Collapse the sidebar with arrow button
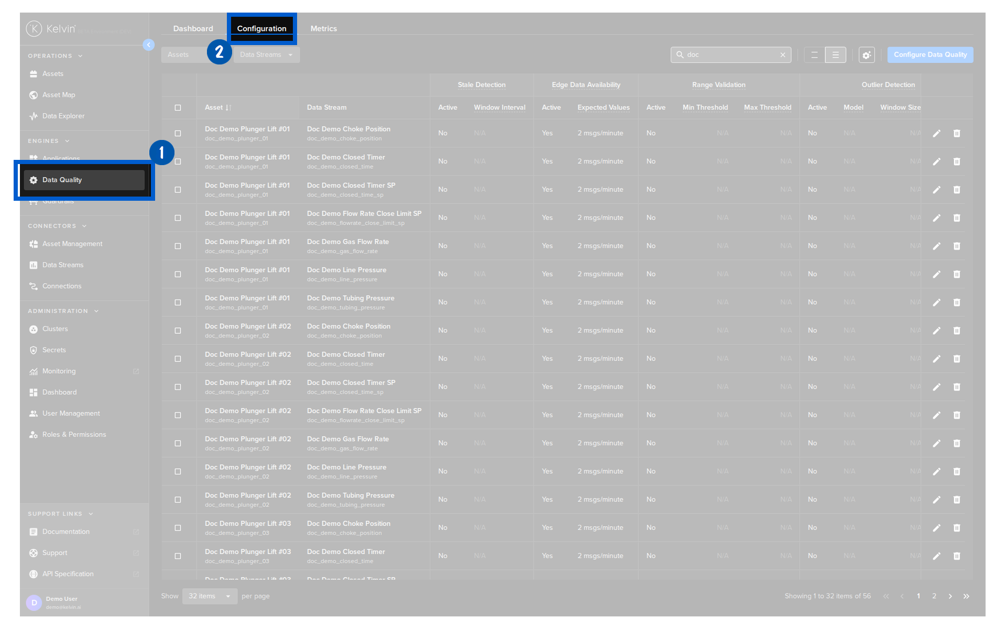 [149, 45]
